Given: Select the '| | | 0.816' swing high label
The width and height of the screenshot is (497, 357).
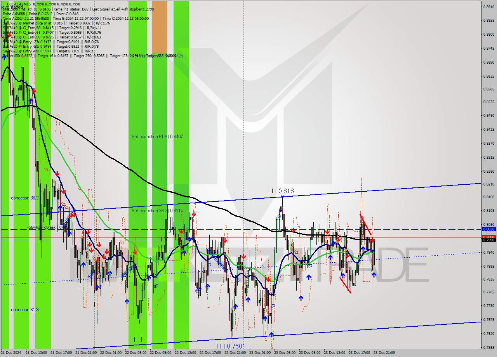Looking at the screenshot, I should [x=281, y=191].
